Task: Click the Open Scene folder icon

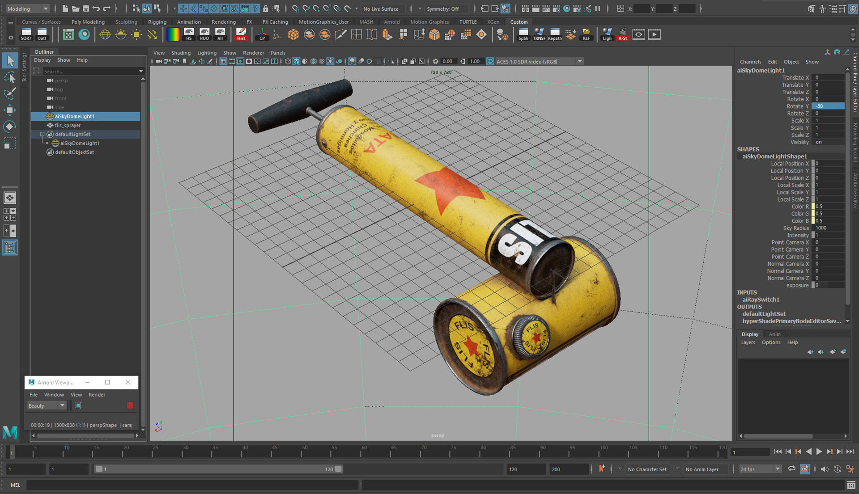Action: click(76, 8)
